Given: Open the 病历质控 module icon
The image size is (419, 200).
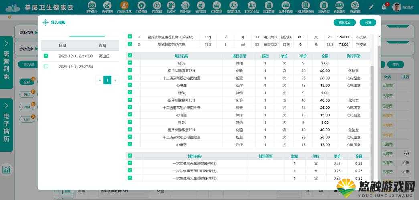Looking at the screenshot, I should [323, 5].
